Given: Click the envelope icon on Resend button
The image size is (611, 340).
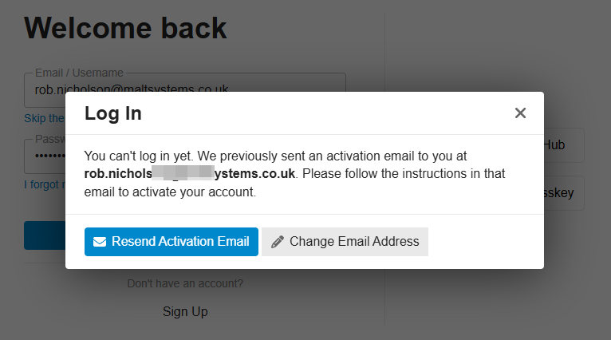Looking at the screenshot, I should click(100, 242).
